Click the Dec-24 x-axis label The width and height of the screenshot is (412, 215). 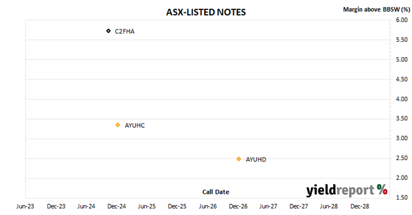[116, 206]
